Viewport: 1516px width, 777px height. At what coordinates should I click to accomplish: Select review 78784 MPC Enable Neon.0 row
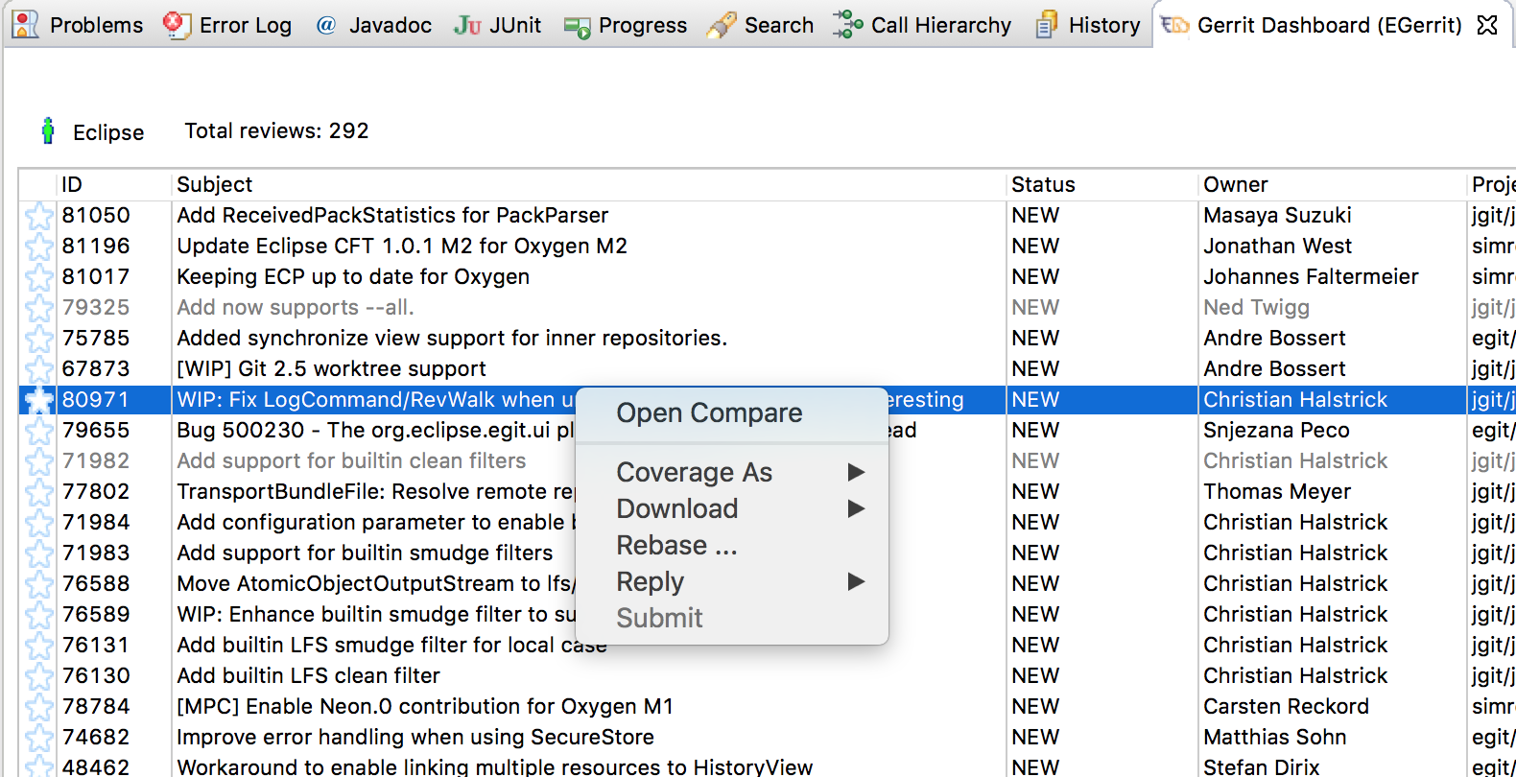pos(424,707)
